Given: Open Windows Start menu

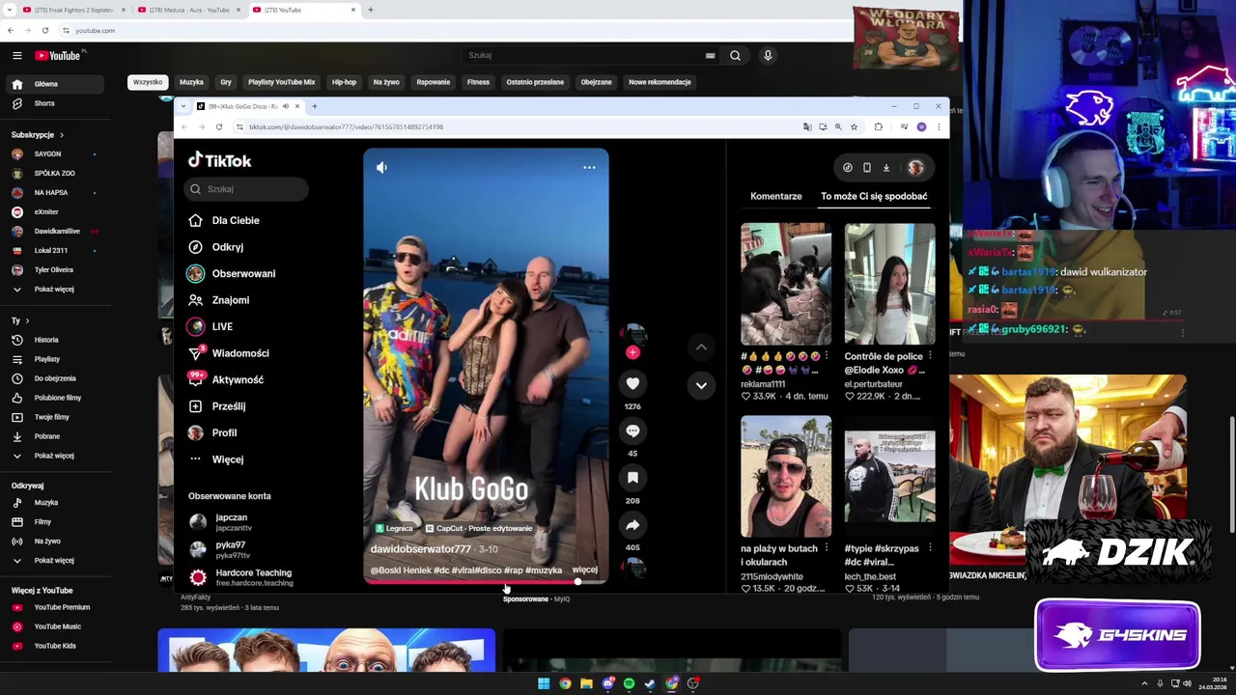Looking at the screenshot, I should [544, 683].
